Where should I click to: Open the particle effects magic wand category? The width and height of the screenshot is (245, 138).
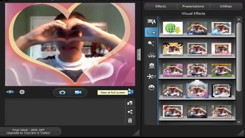point(151,43)
